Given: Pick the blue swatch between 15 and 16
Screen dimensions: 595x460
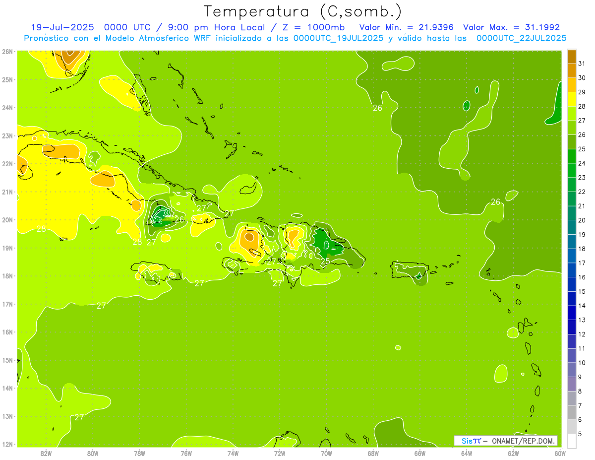Looking at the screenshot, I should (572, 284).
